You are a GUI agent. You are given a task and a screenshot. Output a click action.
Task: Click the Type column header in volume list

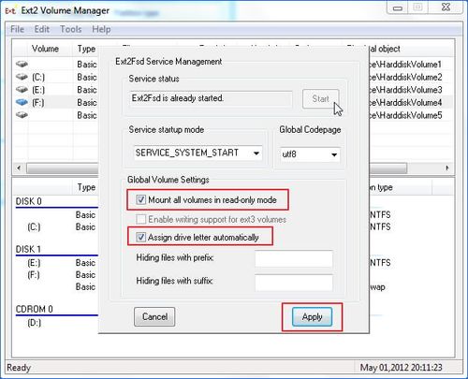point(86,49)
